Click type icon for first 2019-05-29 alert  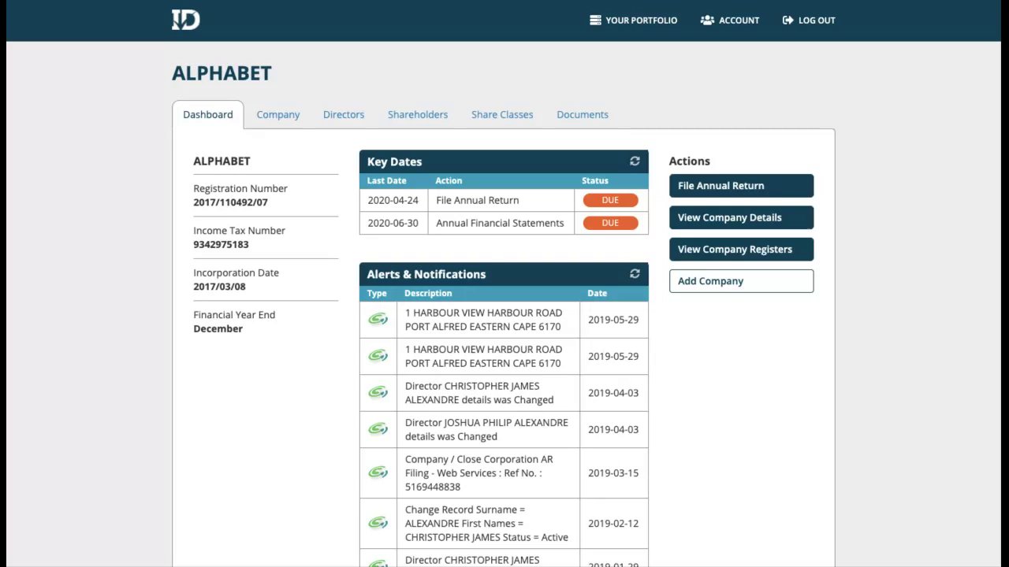pos(378,320)
